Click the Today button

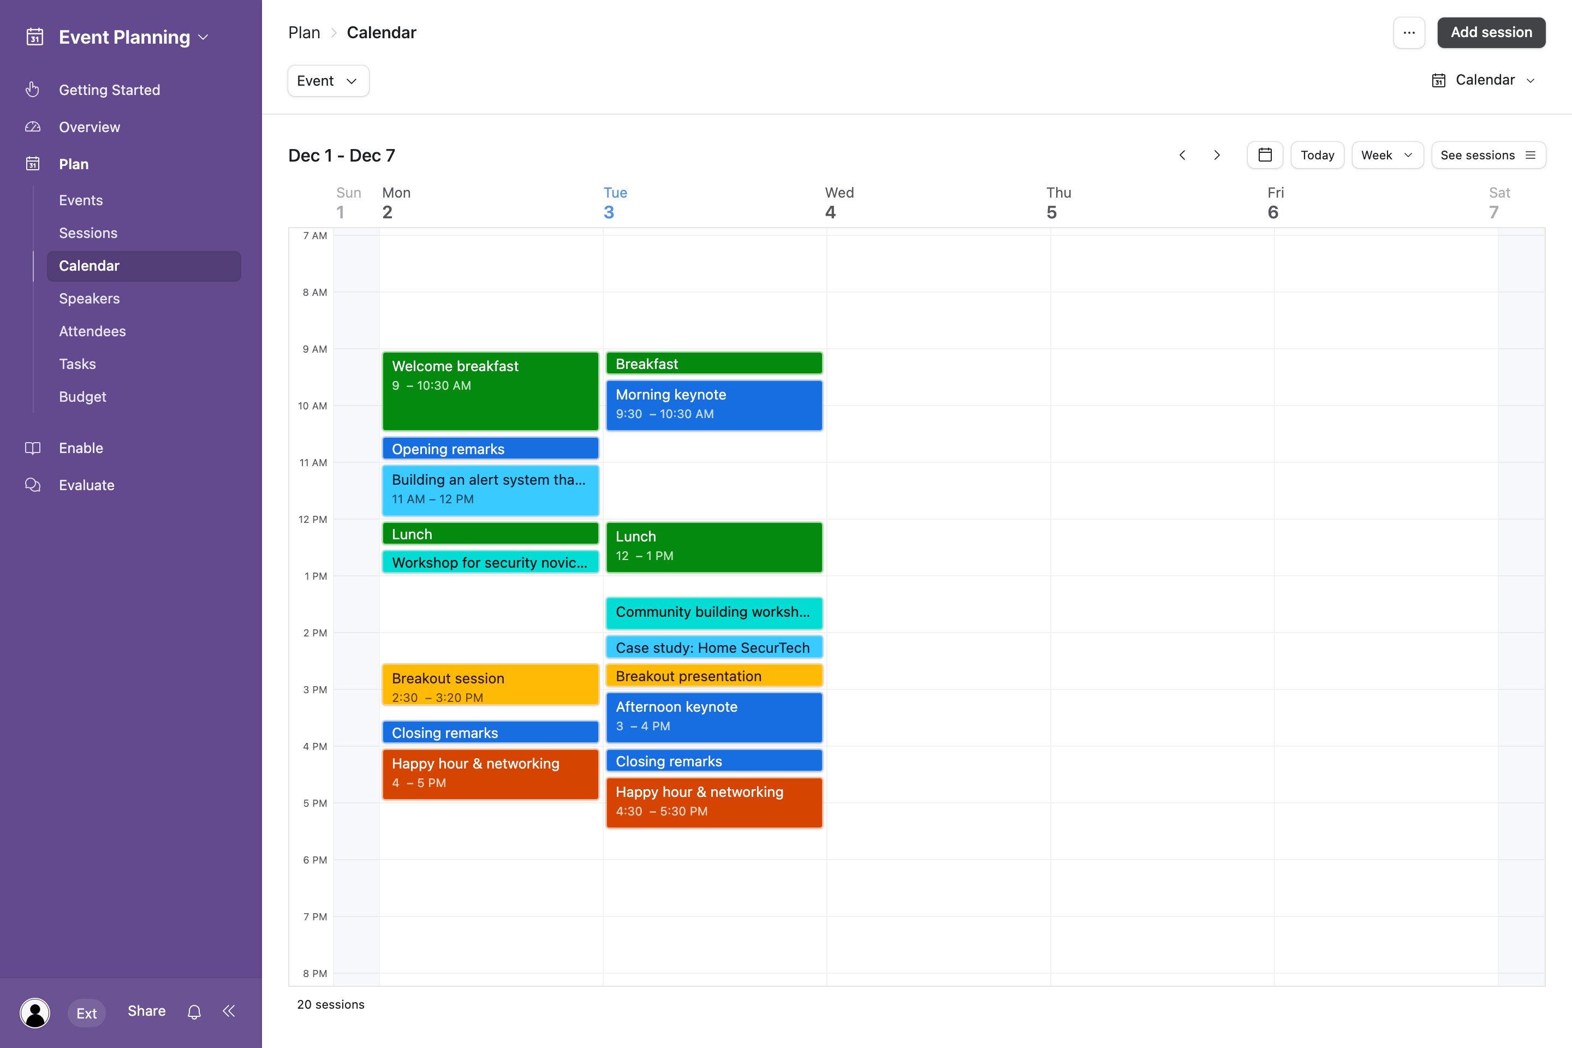(x=1317, y=155)
